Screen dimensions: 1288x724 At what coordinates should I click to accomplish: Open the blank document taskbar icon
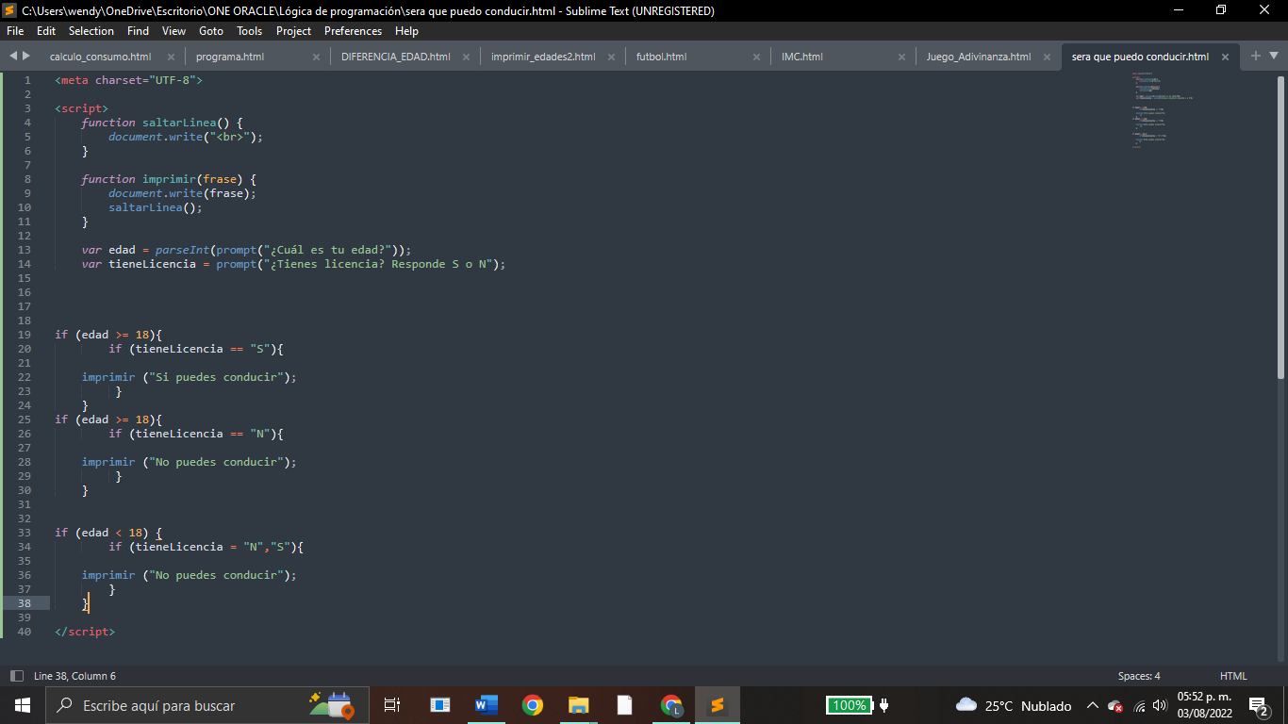pyautogui.click(x=625, y=705)
